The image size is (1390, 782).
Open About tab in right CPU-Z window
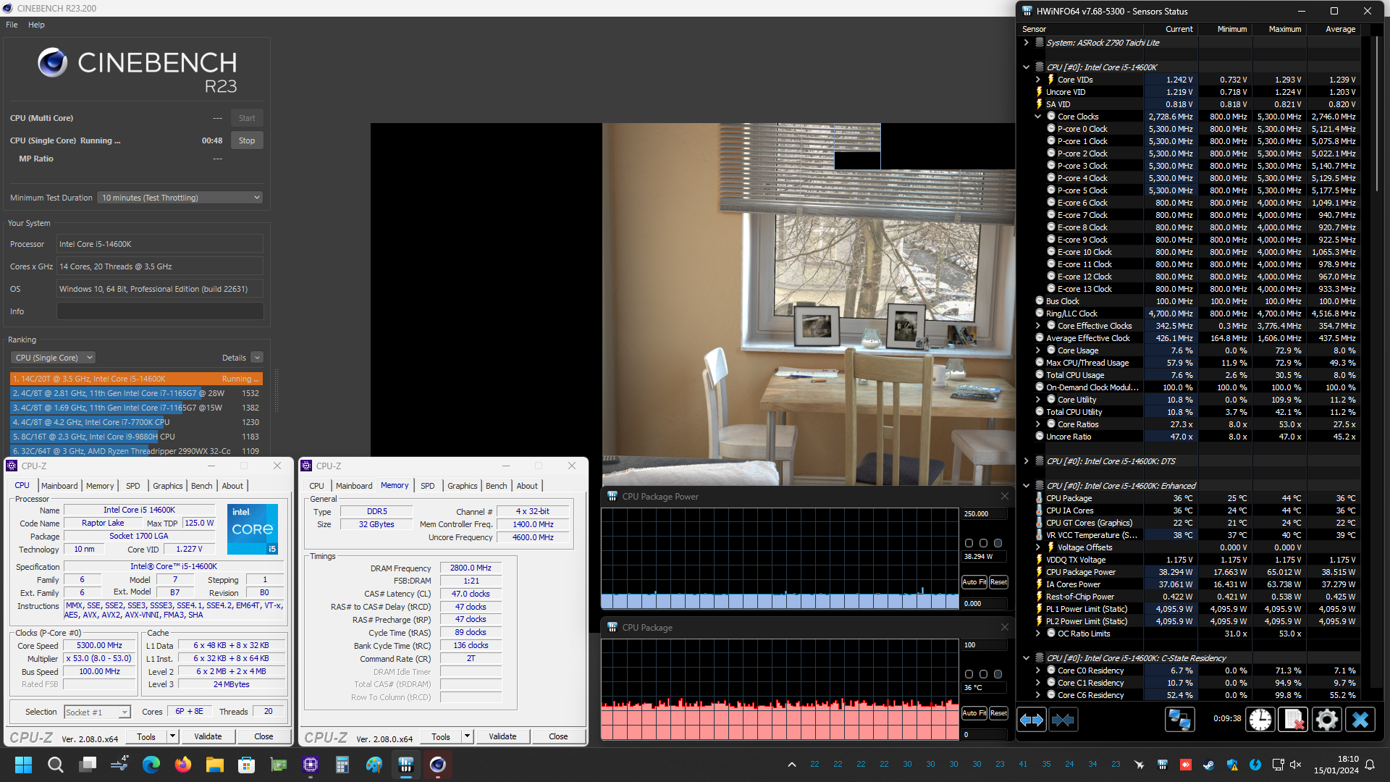(527, 486)
